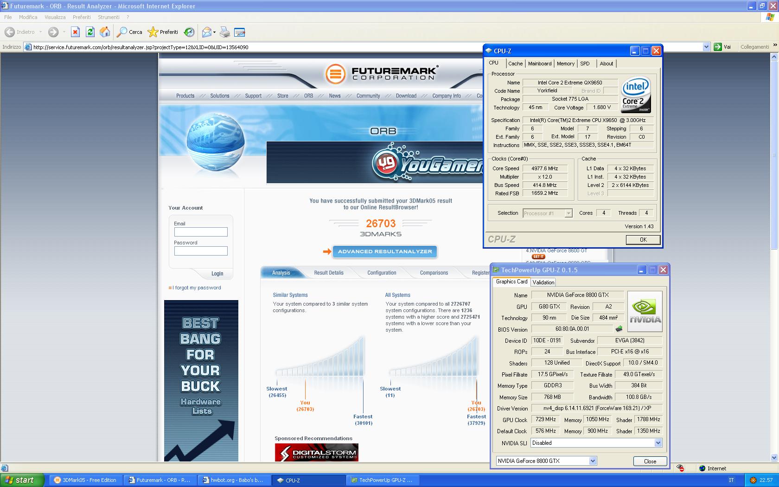Click the Print icon in IE toolbar
This screenshot has height=487, width=779.
click(x=224, y=32)
